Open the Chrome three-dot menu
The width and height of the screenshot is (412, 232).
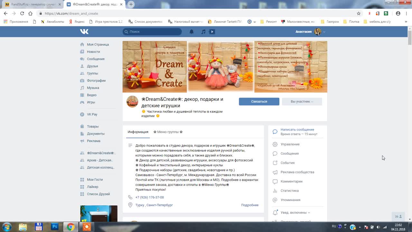tap(406, 14)
